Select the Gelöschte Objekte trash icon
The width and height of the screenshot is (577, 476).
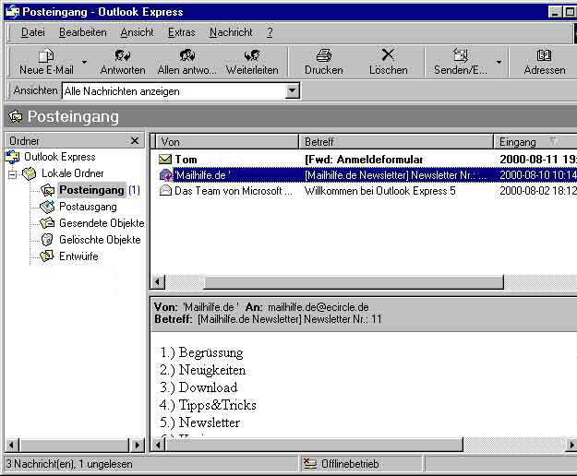[47, 240]
